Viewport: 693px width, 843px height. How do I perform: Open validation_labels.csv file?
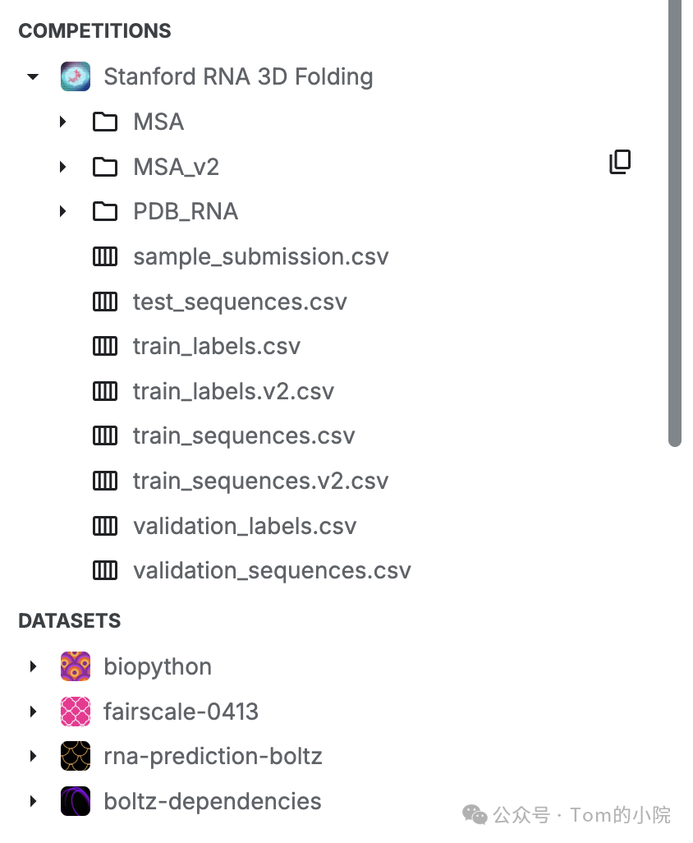[x=245, y=526]
